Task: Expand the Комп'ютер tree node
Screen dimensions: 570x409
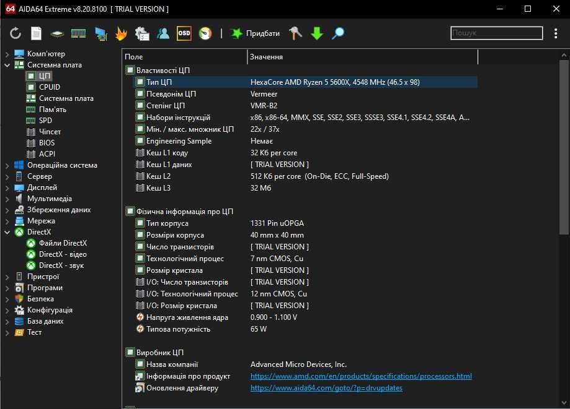Action: coord(7,54)
